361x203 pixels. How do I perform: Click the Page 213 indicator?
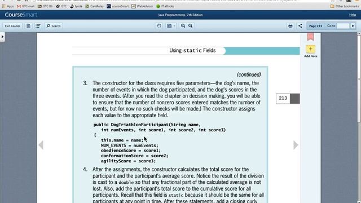click(315, 26)
